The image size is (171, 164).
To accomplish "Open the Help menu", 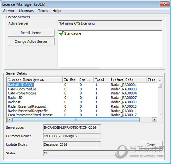I will pos(56,11).
